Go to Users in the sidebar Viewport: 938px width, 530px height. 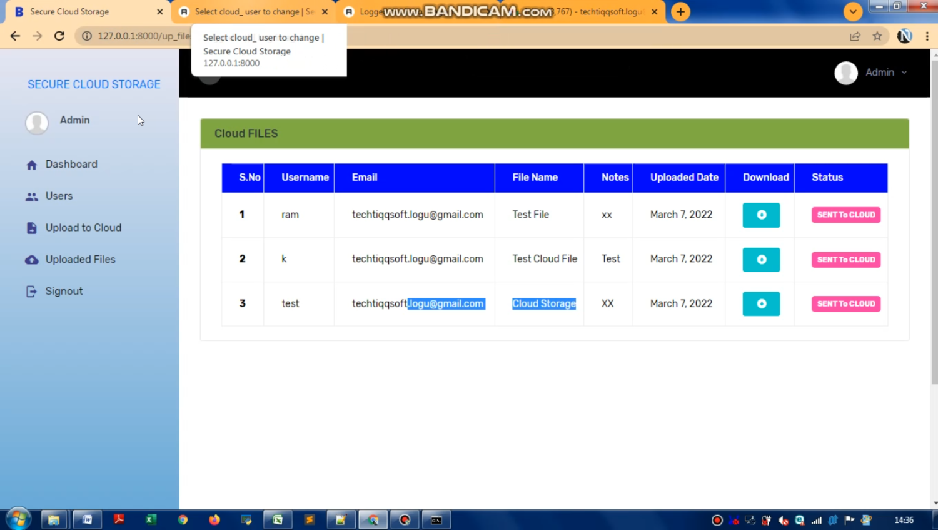[x=59, y=196]
